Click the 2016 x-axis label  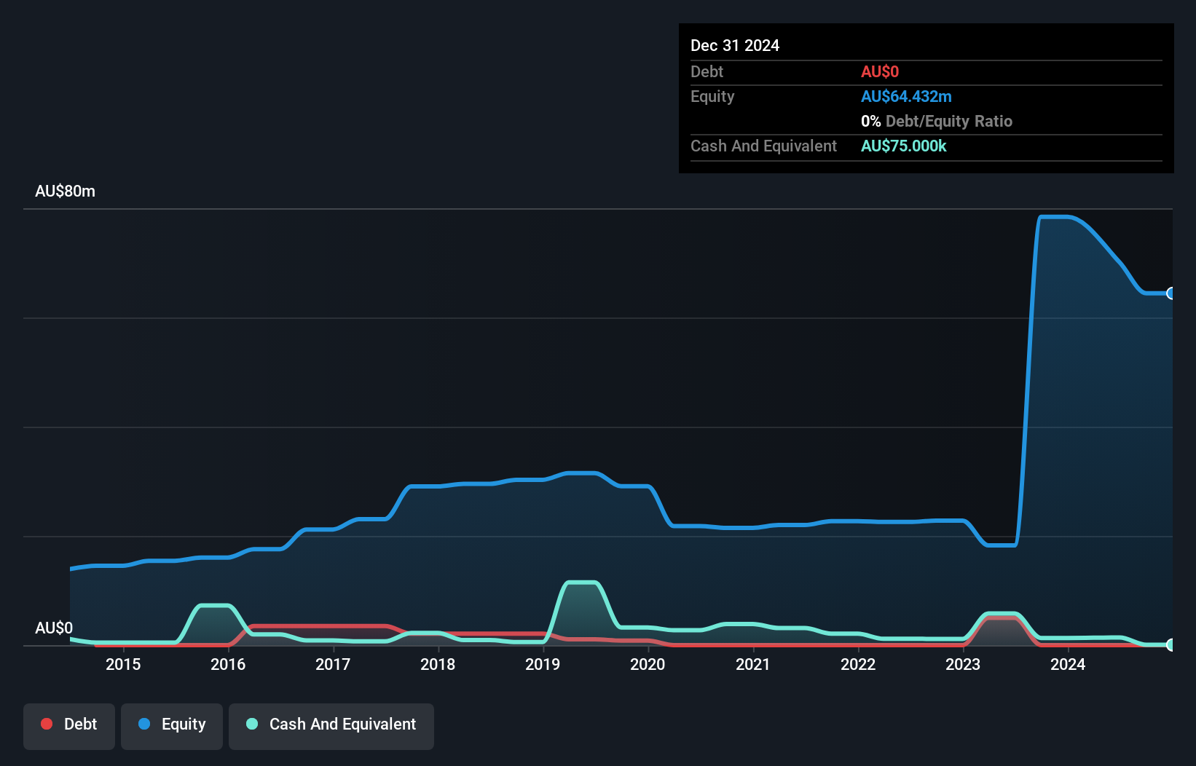pos(228,664)
